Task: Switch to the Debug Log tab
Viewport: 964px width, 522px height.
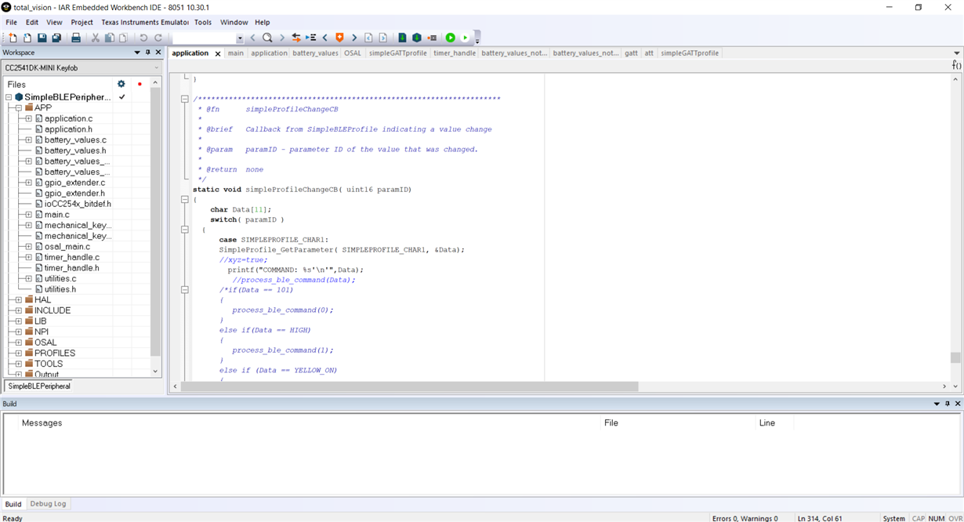Action: (x=48, y=504)
